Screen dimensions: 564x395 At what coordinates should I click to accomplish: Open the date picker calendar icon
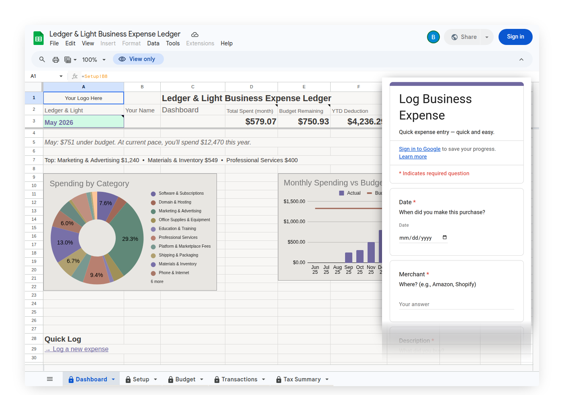pyautogui.click(x=444, y=237)
